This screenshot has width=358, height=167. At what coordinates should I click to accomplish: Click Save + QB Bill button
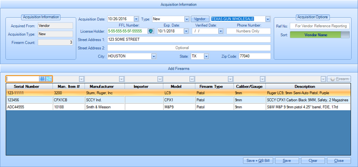(258, 161)
